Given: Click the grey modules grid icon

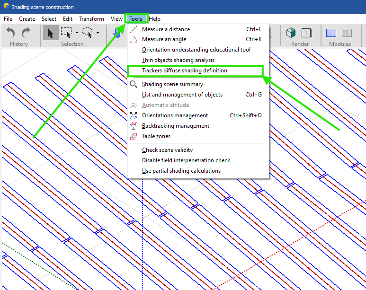Looking at the screenshot, I should coord(347,33).
